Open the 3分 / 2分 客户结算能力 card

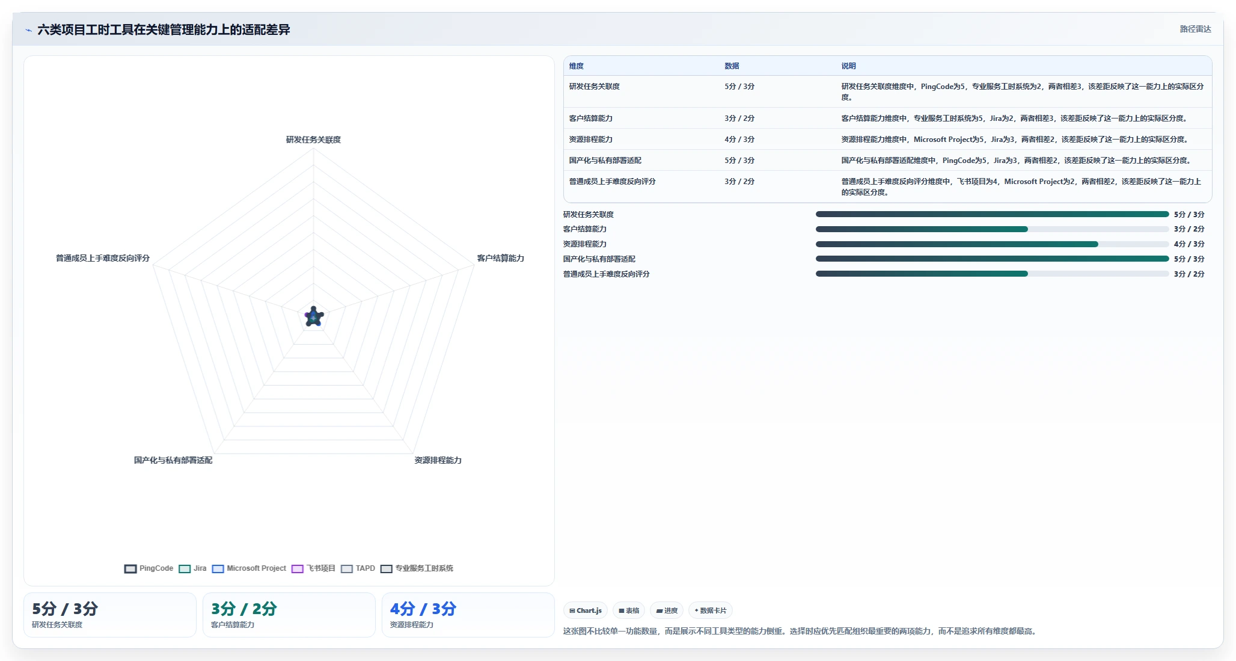pos(289,615)
